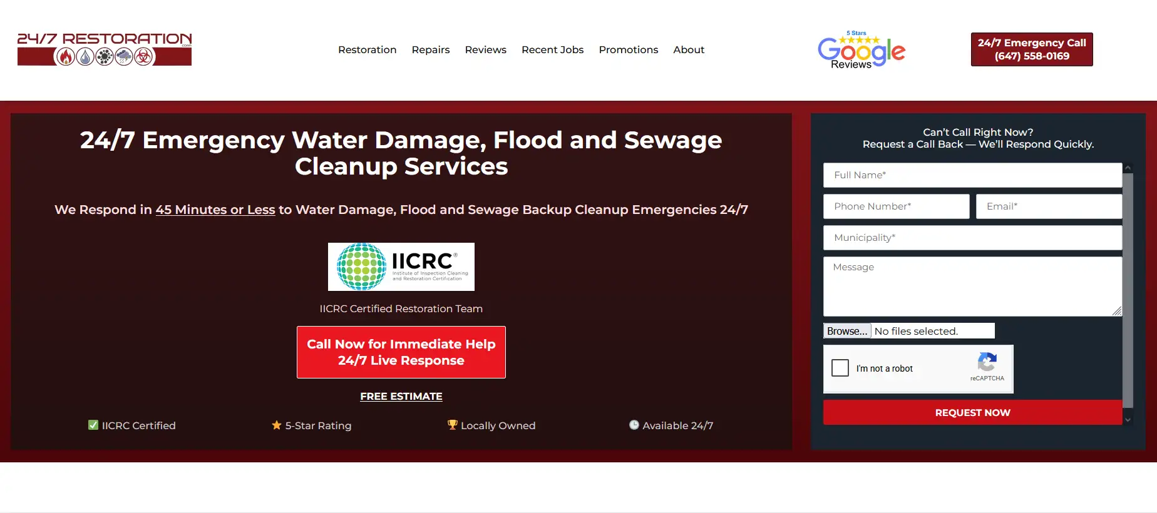Click Browse to choose a file
The image size is (1157, 513).
tap(847, 331)
